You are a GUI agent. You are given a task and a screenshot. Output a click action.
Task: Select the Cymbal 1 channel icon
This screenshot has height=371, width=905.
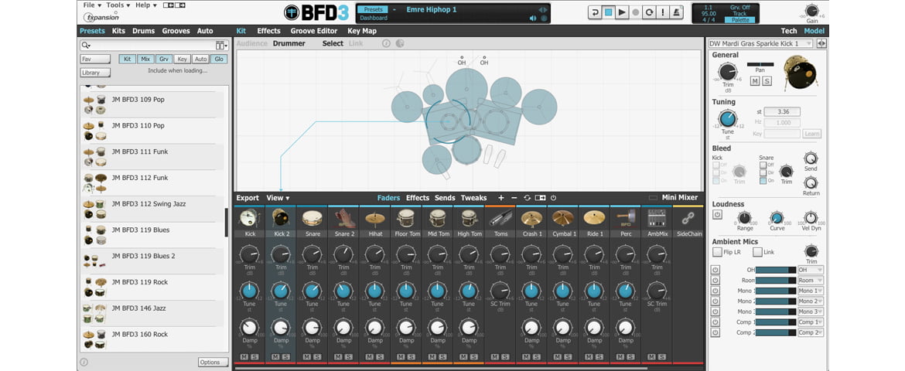[563, 218]
